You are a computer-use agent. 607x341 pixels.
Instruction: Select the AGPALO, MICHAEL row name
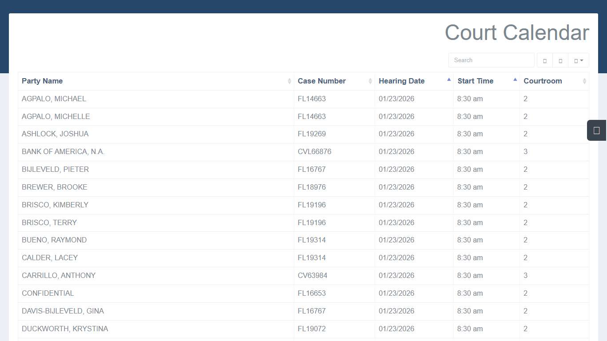tap(54, 99)
